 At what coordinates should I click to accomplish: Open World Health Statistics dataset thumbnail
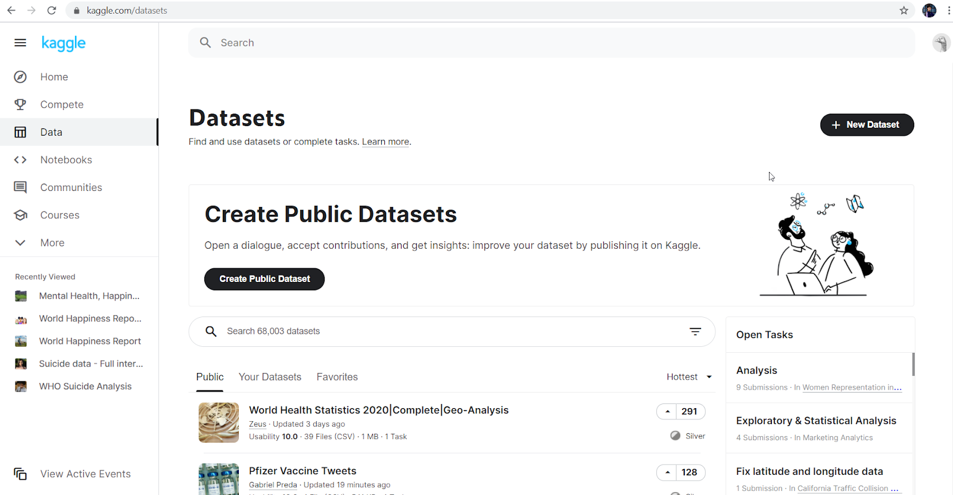(219, 423)
